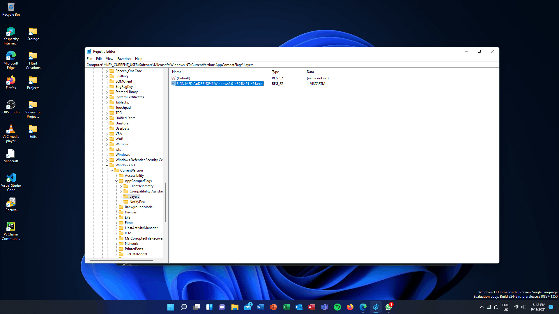This screenshot has width=559, height=314.
Task: Click the Name column header
Action: tap(220, 72)
